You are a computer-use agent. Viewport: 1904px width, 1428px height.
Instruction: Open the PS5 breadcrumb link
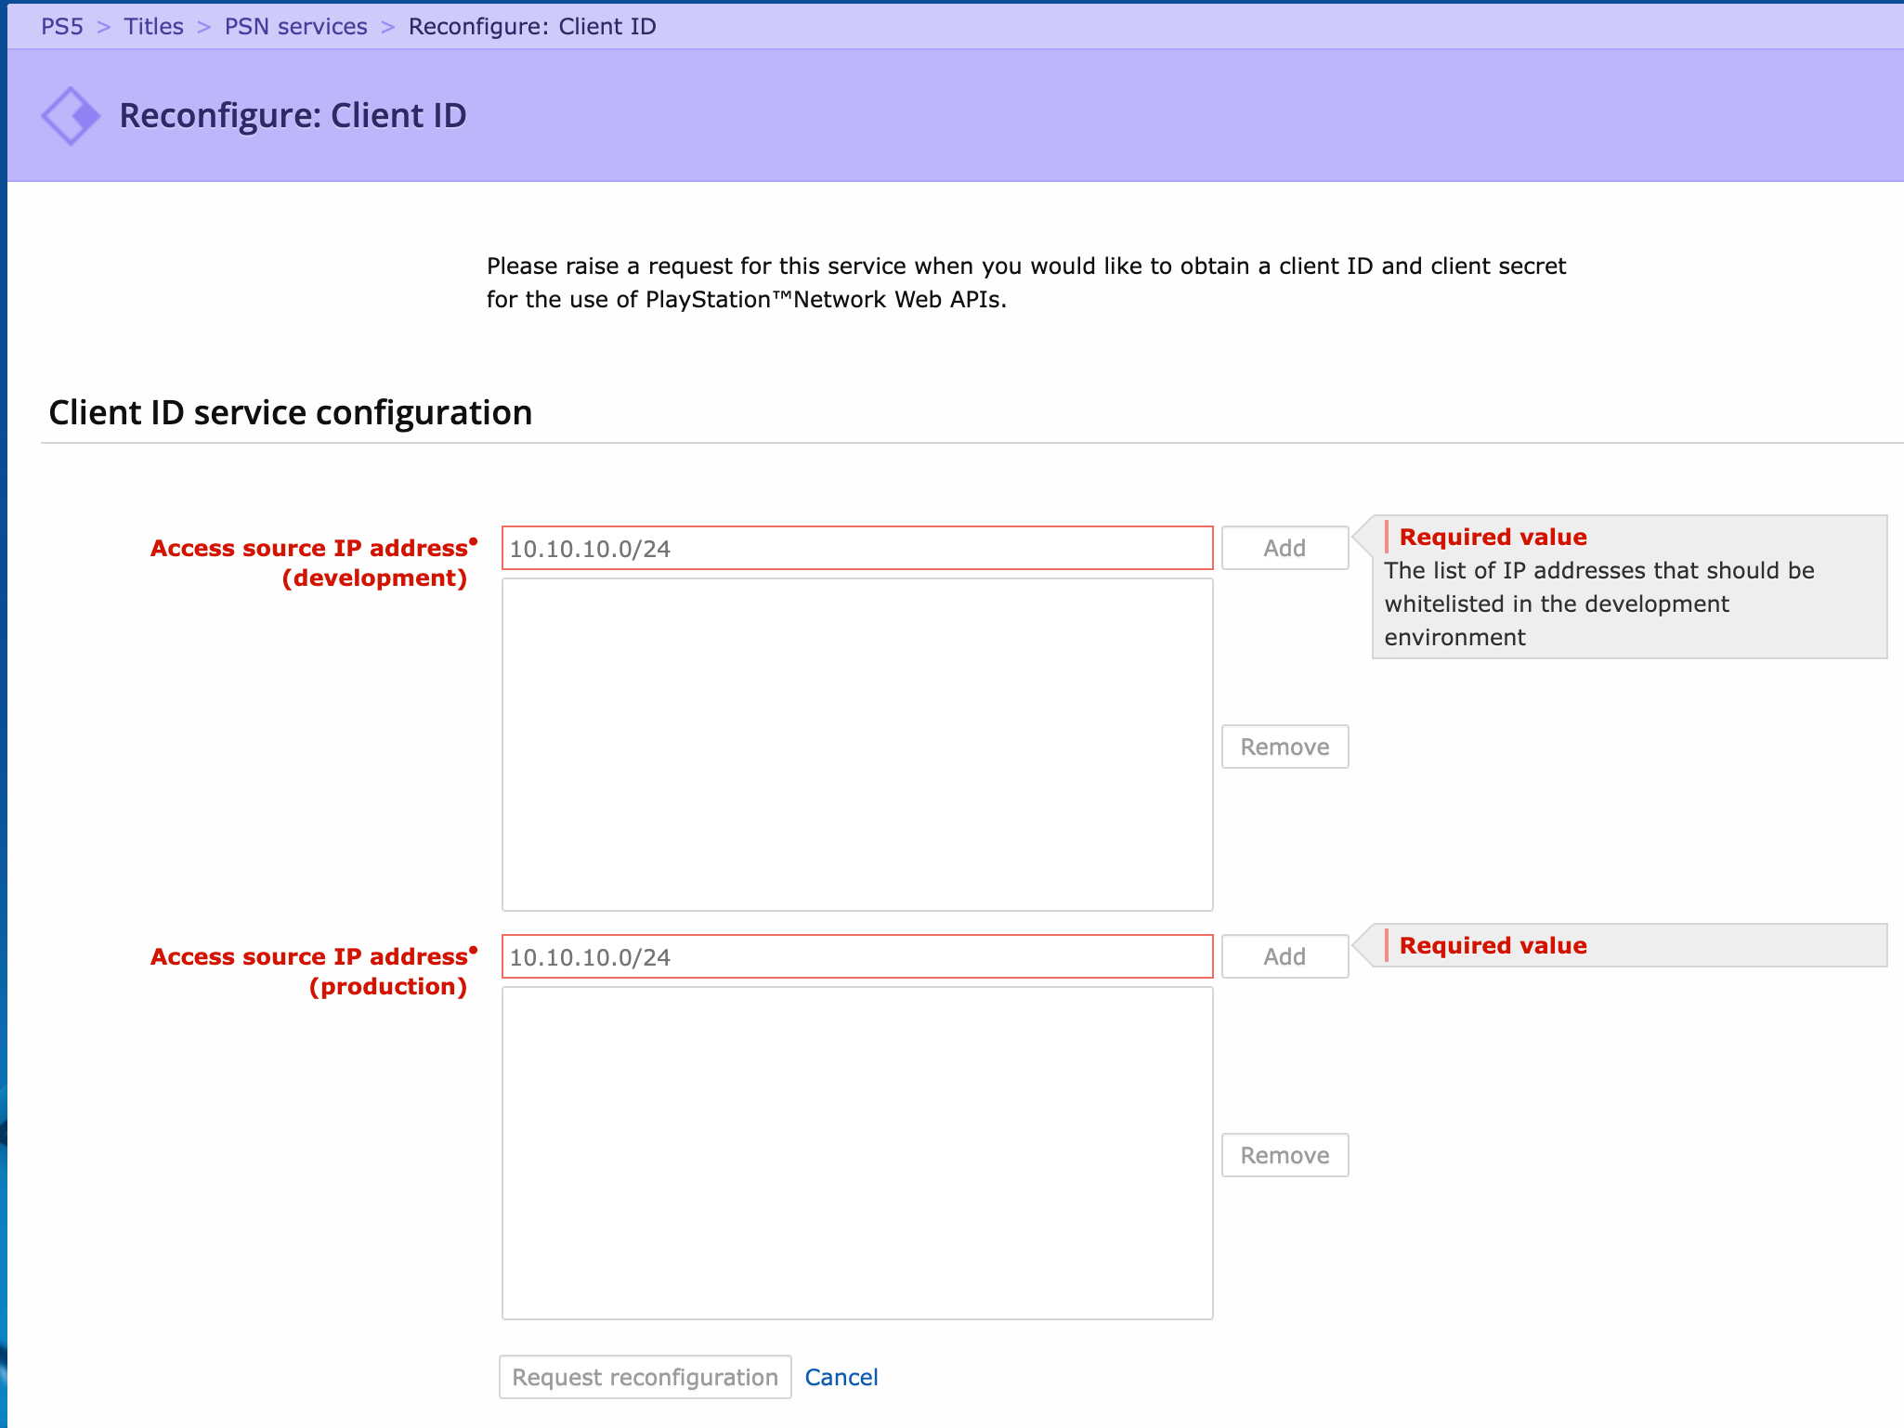(62, 26)
